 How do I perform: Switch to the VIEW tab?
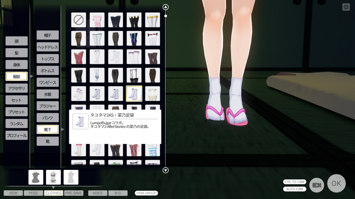[13, 193]
